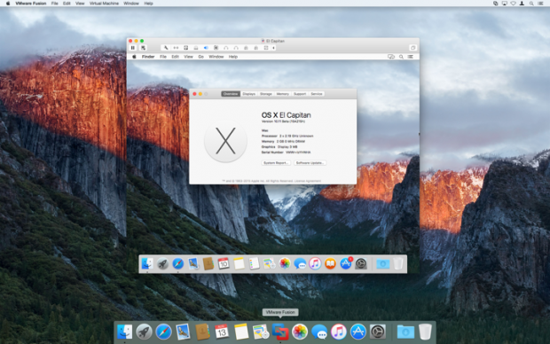Open Calendar showing 10 in guest dock
550x344 pixels.
click(x=224, y=263)
